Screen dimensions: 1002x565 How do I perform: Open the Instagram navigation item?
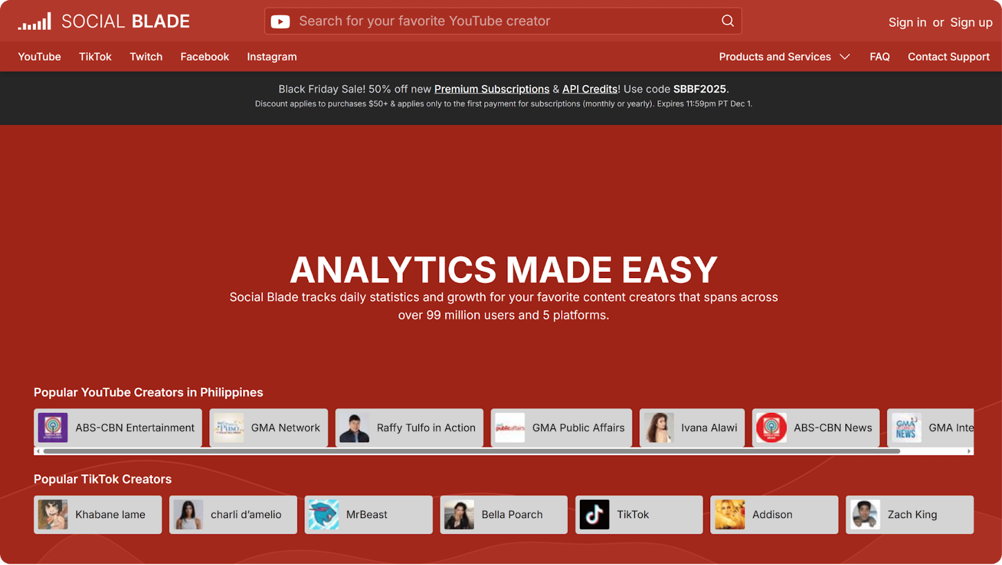click(271, 56)
